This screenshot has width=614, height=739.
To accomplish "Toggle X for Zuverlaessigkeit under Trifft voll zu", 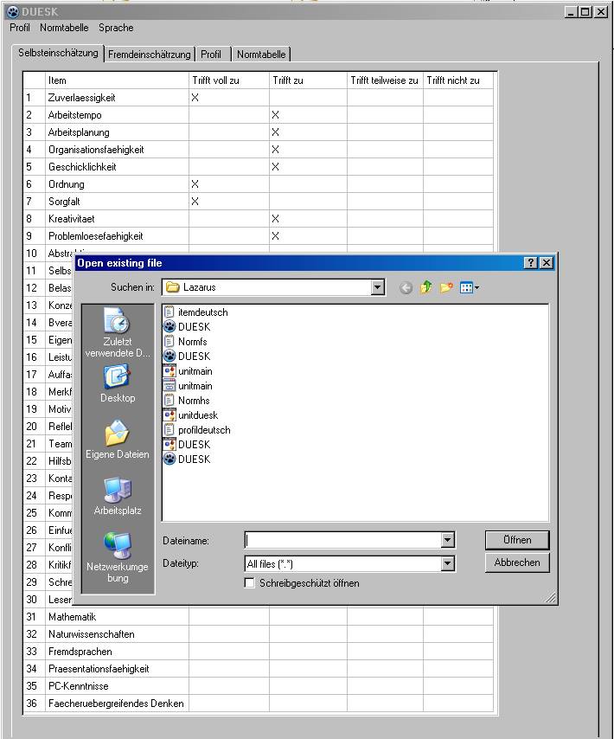I will [229, 98].
